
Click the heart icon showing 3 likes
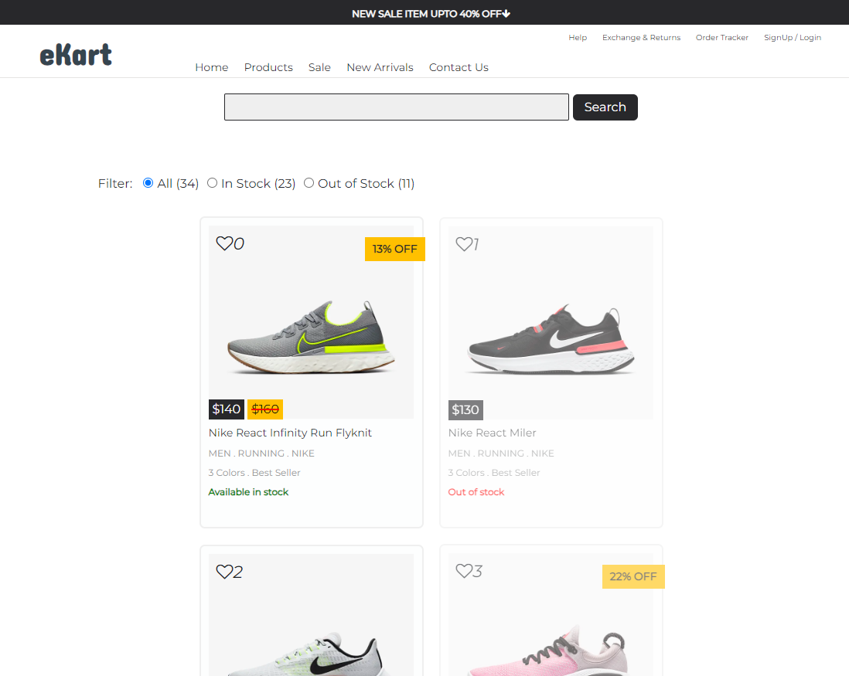coord(463,570)
